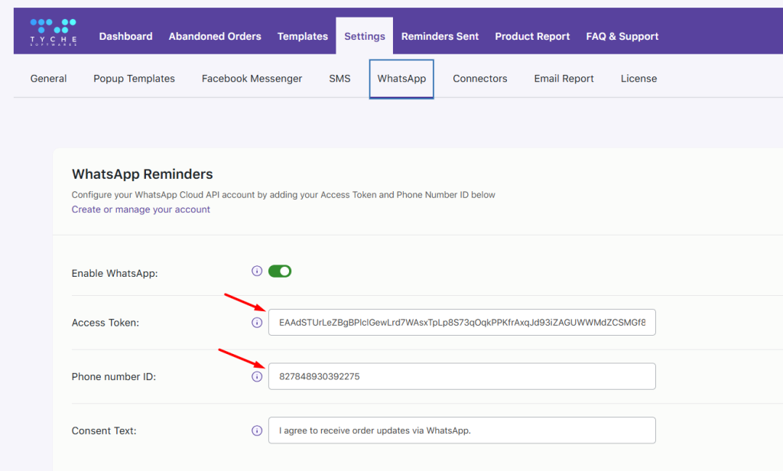Click the Phone number ID input field
This screenshot has height=471, width=783.
click(x=462, y=376)
